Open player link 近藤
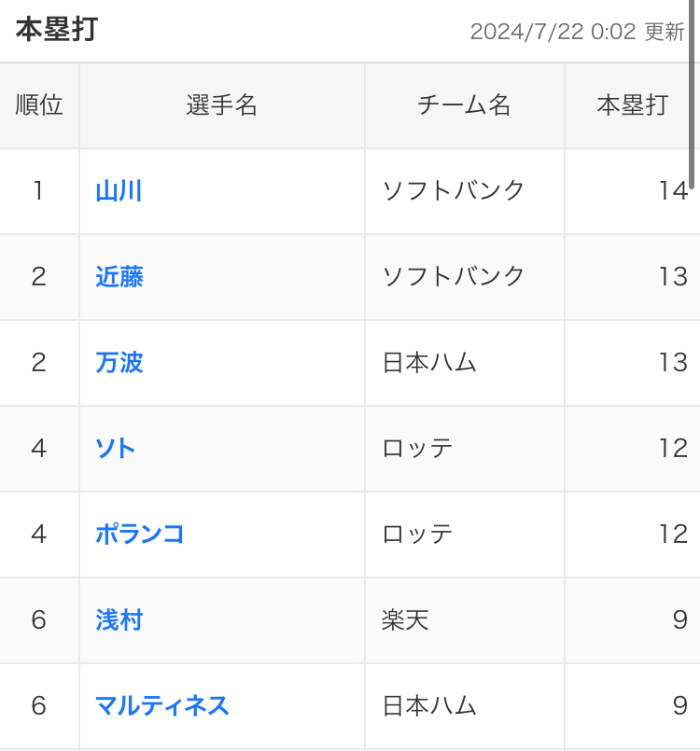700x751 pixels. [119, 277]
